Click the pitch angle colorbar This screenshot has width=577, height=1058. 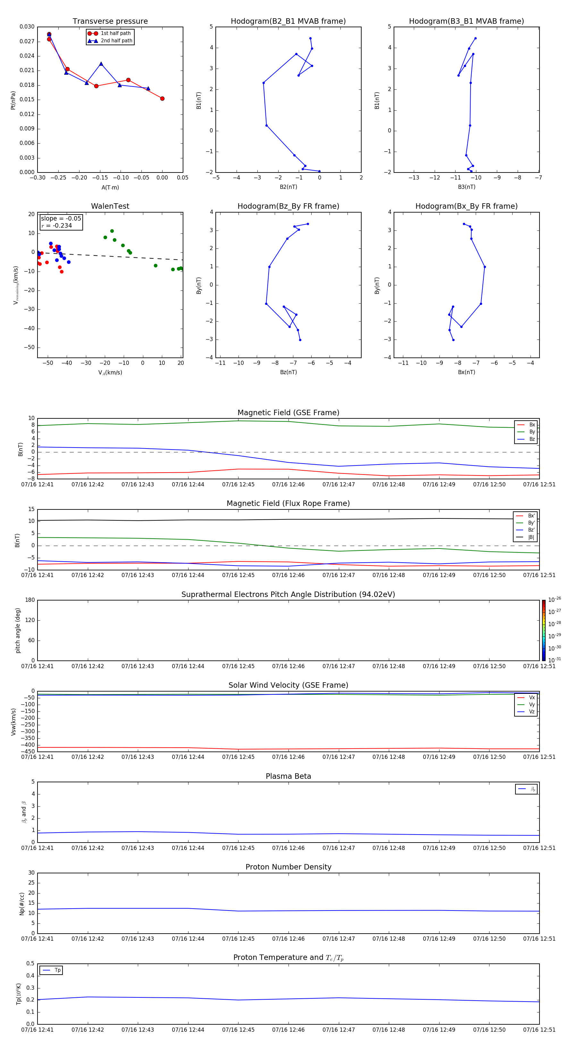coord(544,630)
